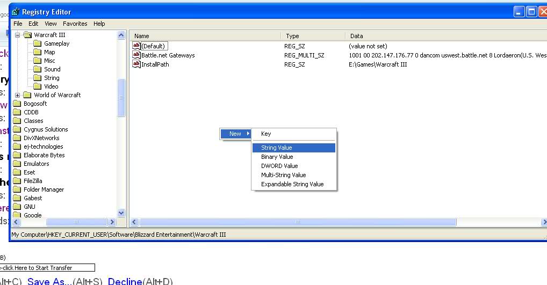Click the Emulators folder icon
547x285 pixels.
(x=17, y=164)
